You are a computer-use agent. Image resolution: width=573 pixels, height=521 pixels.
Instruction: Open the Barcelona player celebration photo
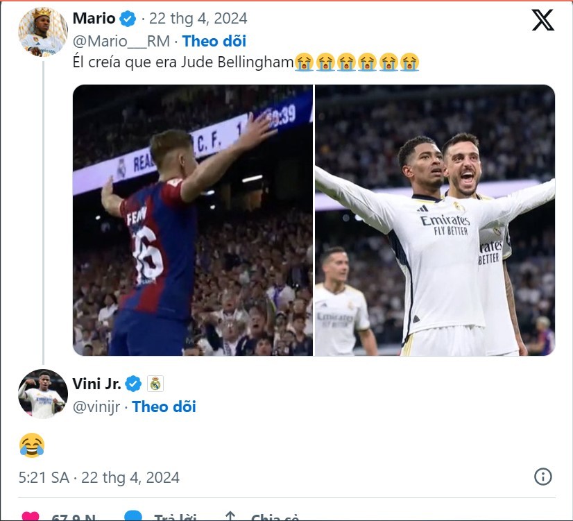(193, 220)
